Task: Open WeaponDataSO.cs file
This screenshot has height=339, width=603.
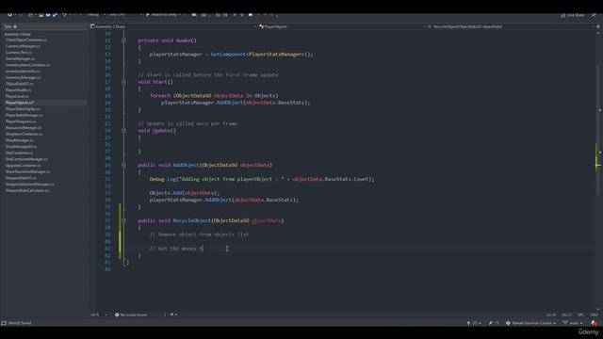Action: (x=21, y=178)
